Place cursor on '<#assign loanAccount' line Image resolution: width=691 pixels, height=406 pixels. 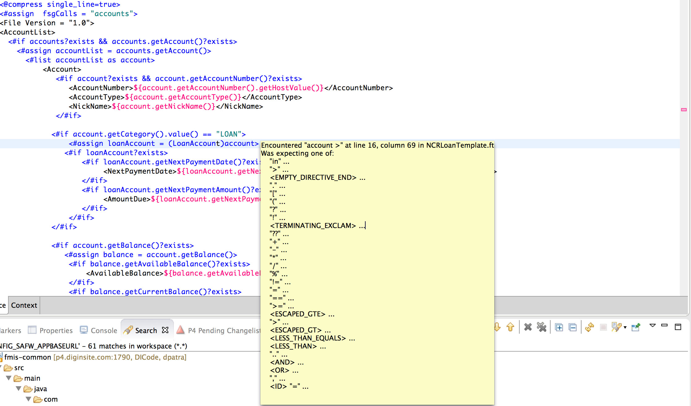click(163, 143)
